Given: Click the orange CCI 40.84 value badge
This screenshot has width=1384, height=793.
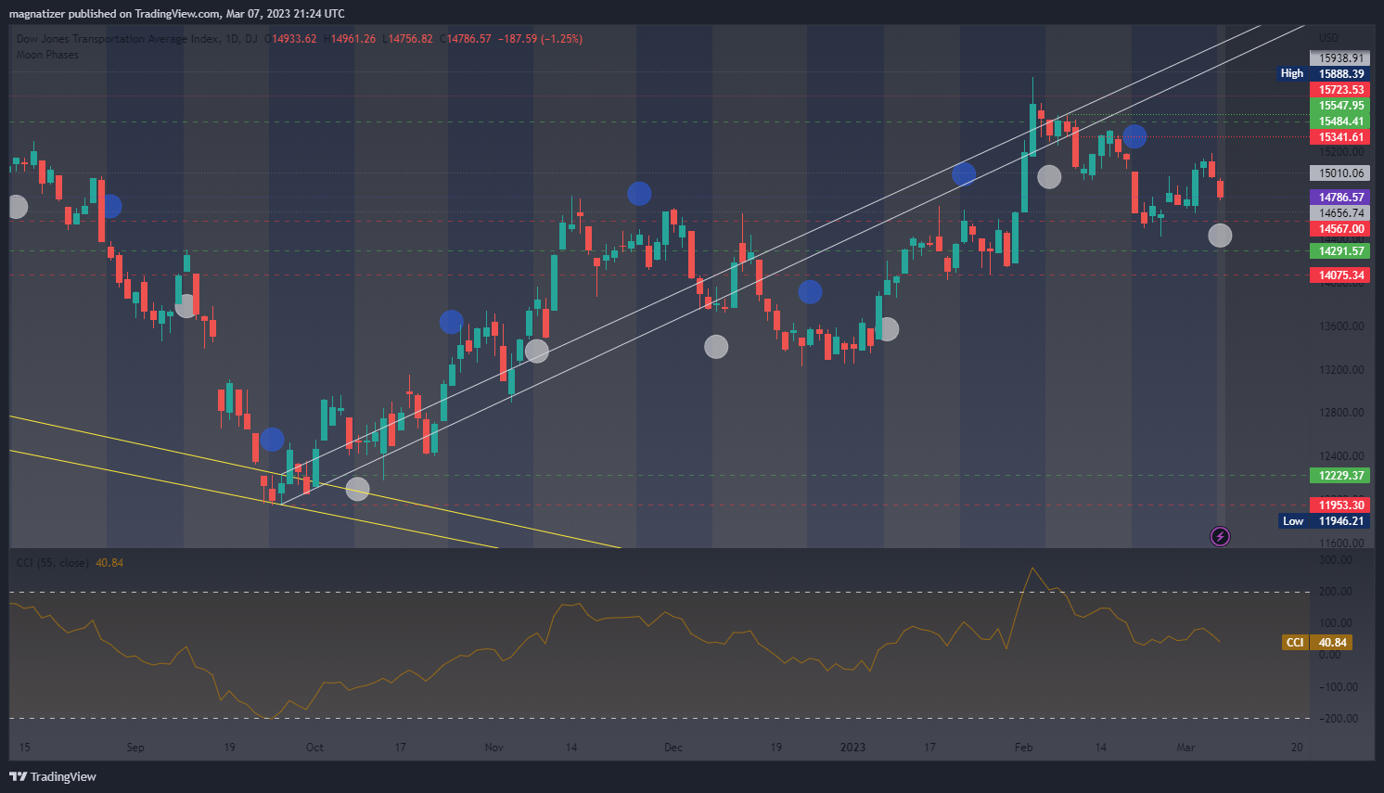Looking at the screenshot, I should click(1315, 643).
